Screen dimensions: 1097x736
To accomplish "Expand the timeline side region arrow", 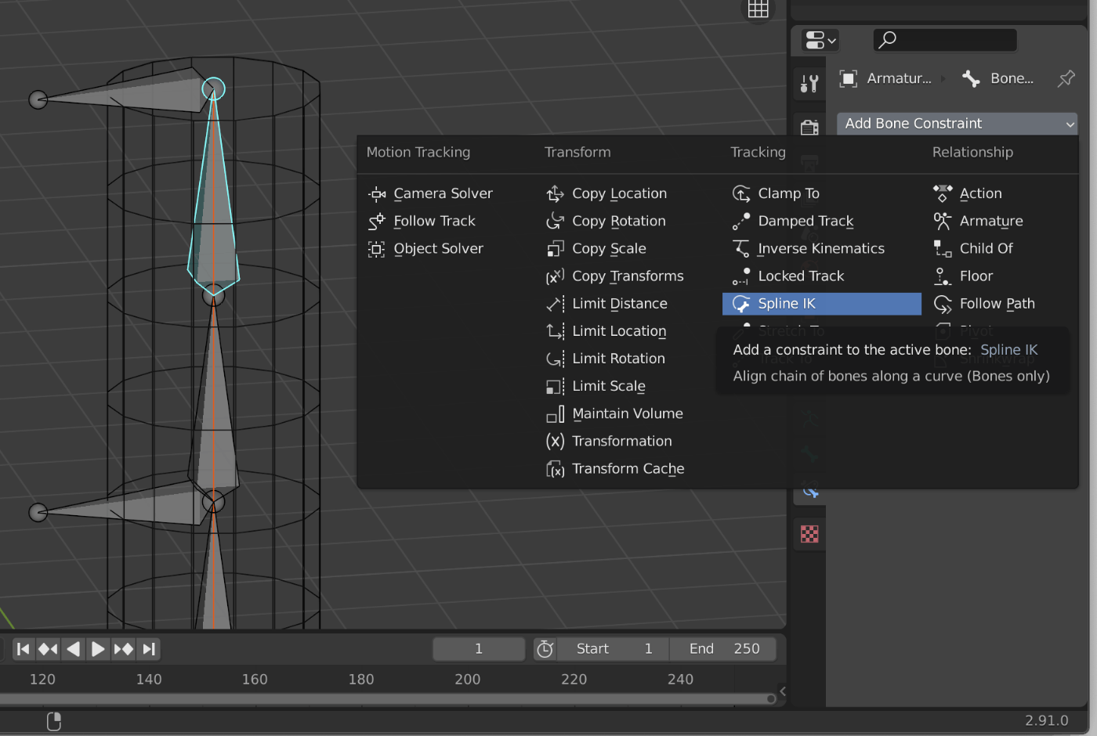I will tap(782, 691).
